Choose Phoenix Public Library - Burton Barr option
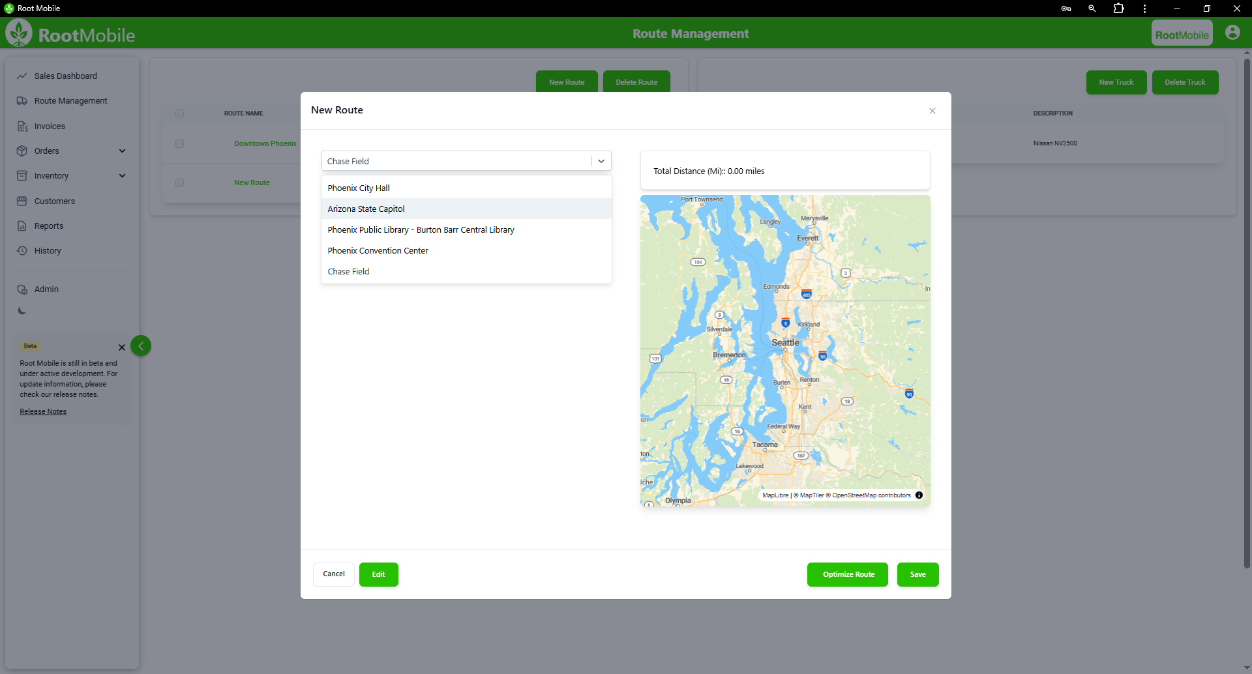The image size is (1252, 674). point(466,229)
